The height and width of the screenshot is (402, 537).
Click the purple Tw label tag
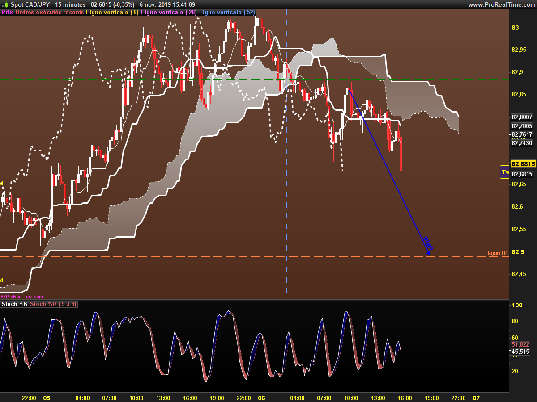click(505, 172)
